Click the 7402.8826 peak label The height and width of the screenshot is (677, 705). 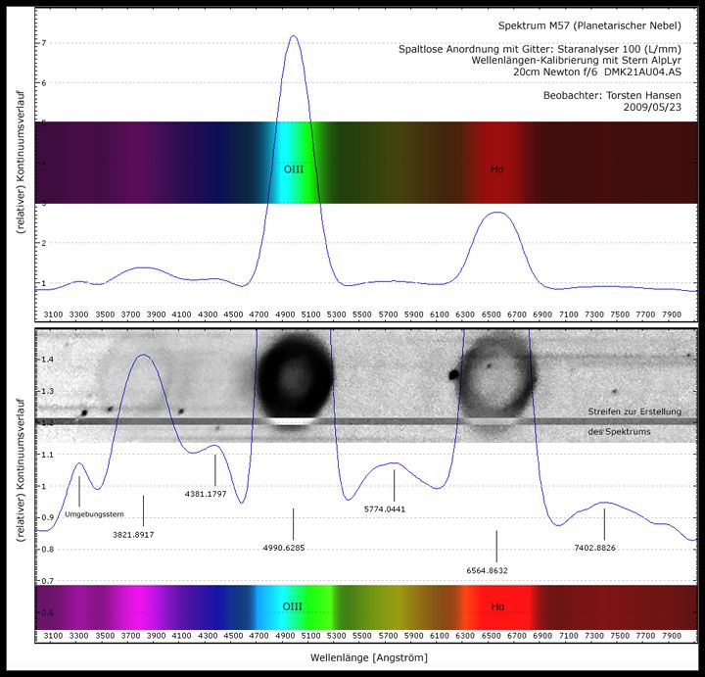pyautogui.click(x=595, y=548)
